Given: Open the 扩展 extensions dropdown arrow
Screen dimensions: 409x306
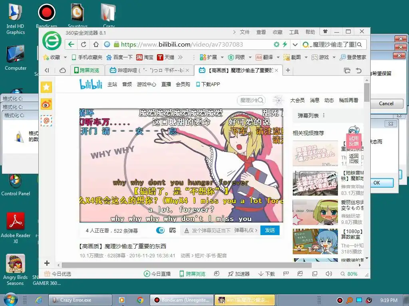Looking at the screenshot, I should point(222,57).
